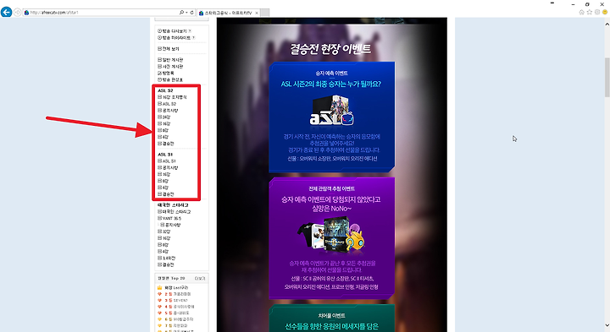This screenshot has width=610, height=332.
Task: Open 8강 under ASL S2
Action: (x=163, y=130)
